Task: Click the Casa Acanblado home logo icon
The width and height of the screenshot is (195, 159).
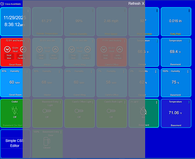Action: [2, 4]
